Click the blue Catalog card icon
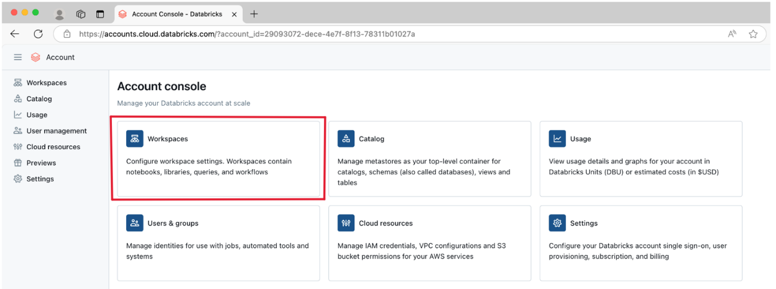The width and height of the screenshot is (776, 289). point(346,139)
